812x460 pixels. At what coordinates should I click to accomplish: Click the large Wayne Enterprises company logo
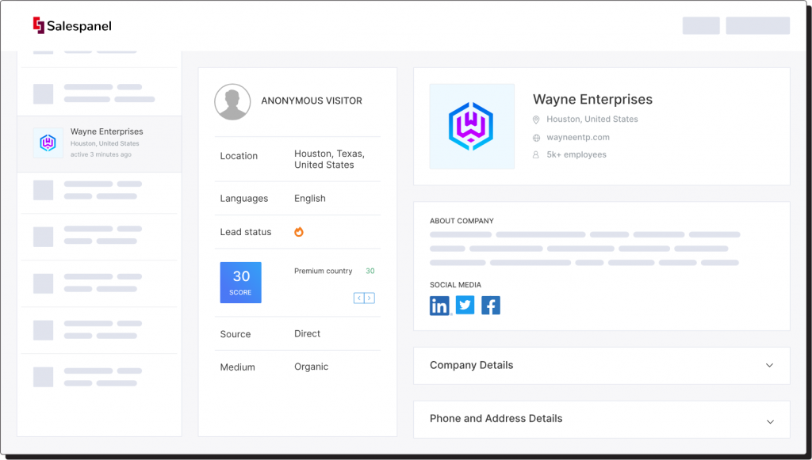click(472, 127)
